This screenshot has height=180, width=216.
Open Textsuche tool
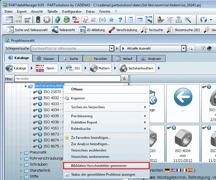pyautogui.click(x=152, y=30)
